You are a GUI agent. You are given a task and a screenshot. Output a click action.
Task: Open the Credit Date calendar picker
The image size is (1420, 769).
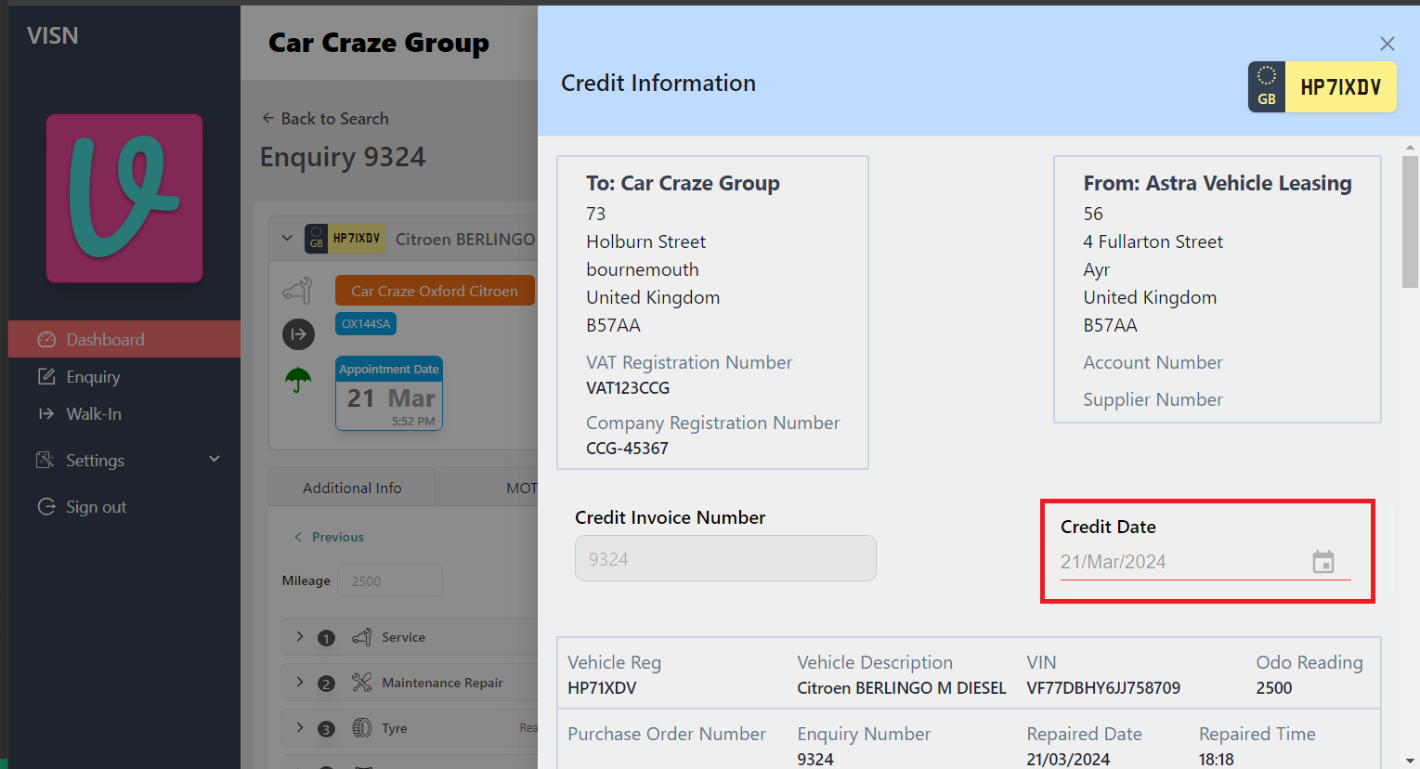pyautogui.click(x=1322, y=562)
